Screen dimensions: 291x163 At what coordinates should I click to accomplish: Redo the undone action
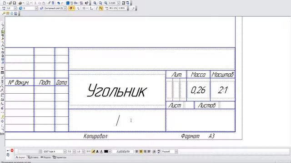pyautogui.click(x=62, y=3)
